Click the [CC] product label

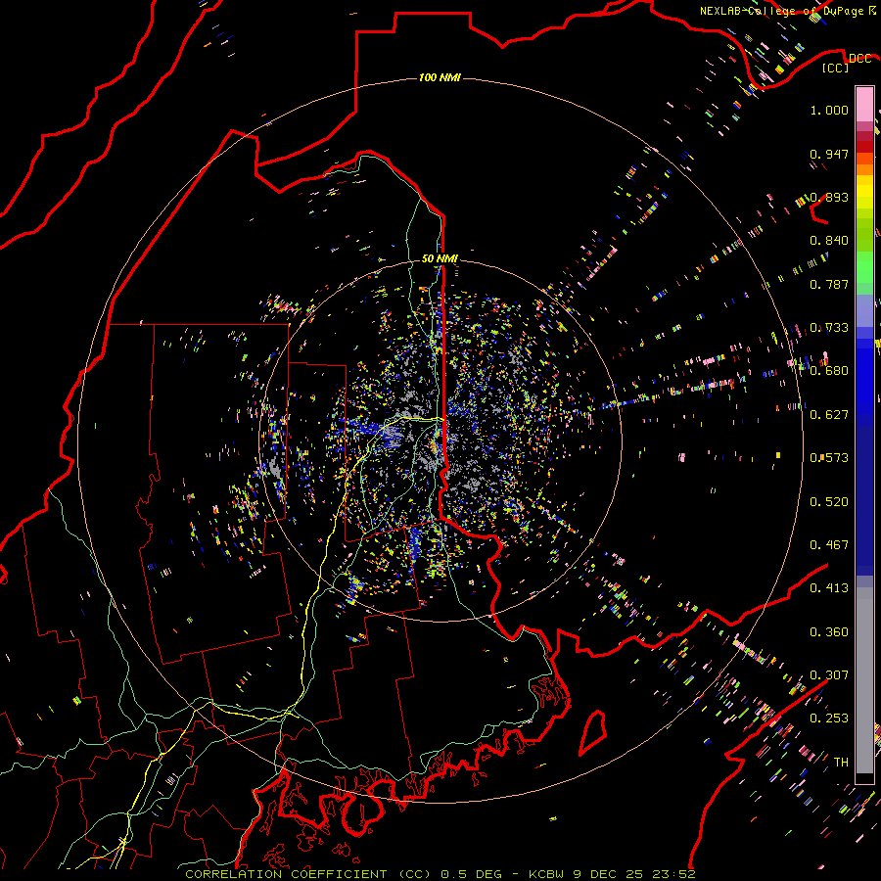coord(836,68)
